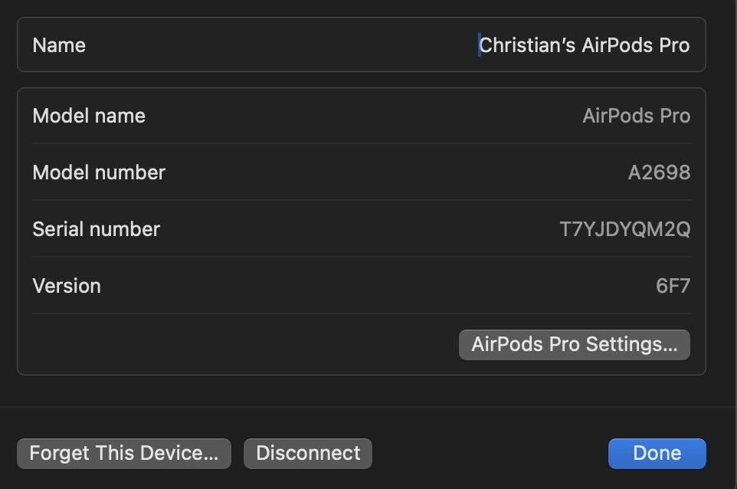Click the Model number label

tap(99, 172)
